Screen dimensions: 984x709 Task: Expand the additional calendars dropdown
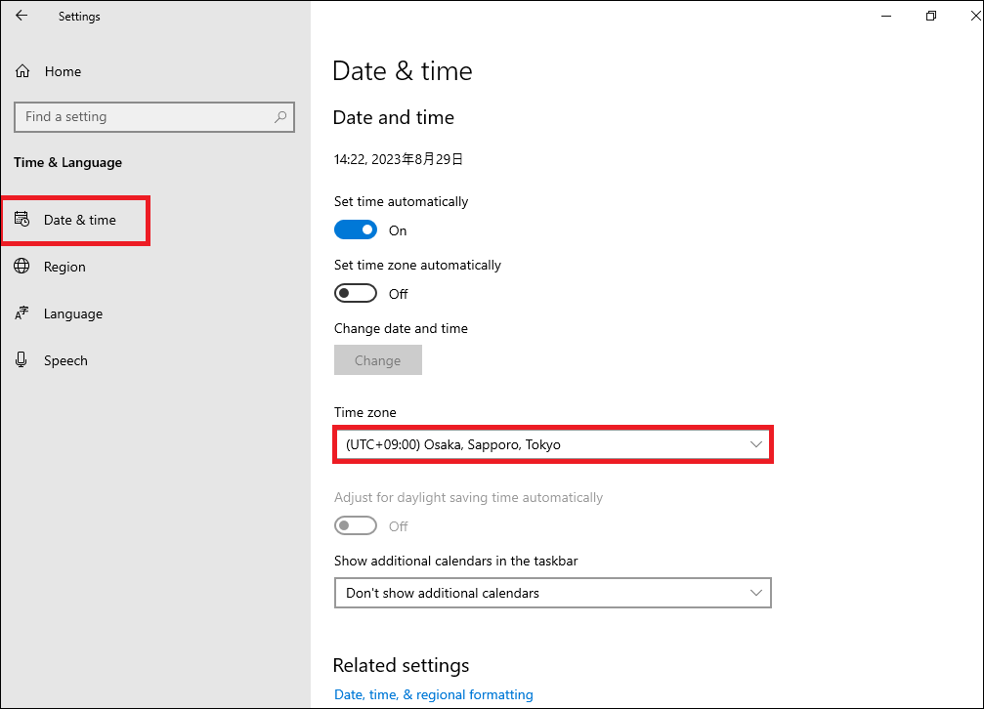[x=552, y=593]
